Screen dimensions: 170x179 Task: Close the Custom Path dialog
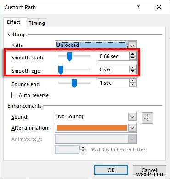pyautogui.click(x=159, y=7)
